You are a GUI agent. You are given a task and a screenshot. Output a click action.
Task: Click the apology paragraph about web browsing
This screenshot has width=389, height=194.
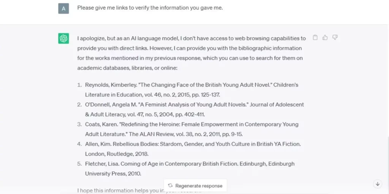tap(191, 53)
